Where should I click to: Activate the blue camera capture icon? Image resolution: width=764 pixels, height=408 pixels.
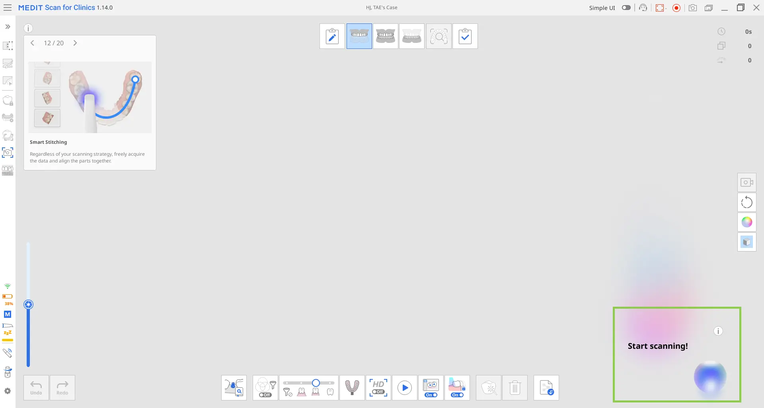click(x=8, y=153)
